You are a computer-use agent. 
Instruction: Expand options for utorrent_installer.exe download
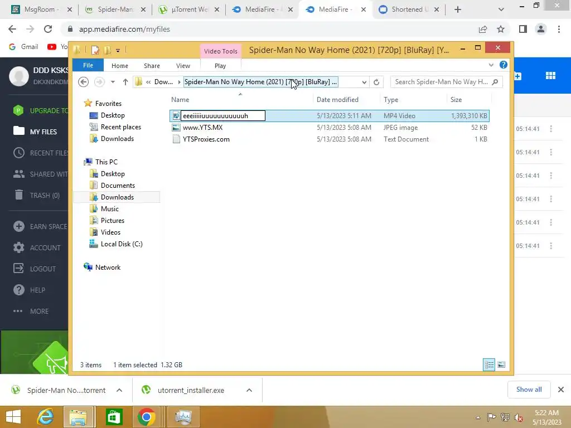(x=249, y=390)
